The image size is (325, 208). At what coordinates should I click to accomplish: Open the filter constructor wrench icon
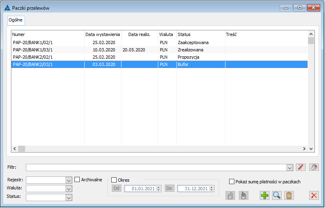314,167
